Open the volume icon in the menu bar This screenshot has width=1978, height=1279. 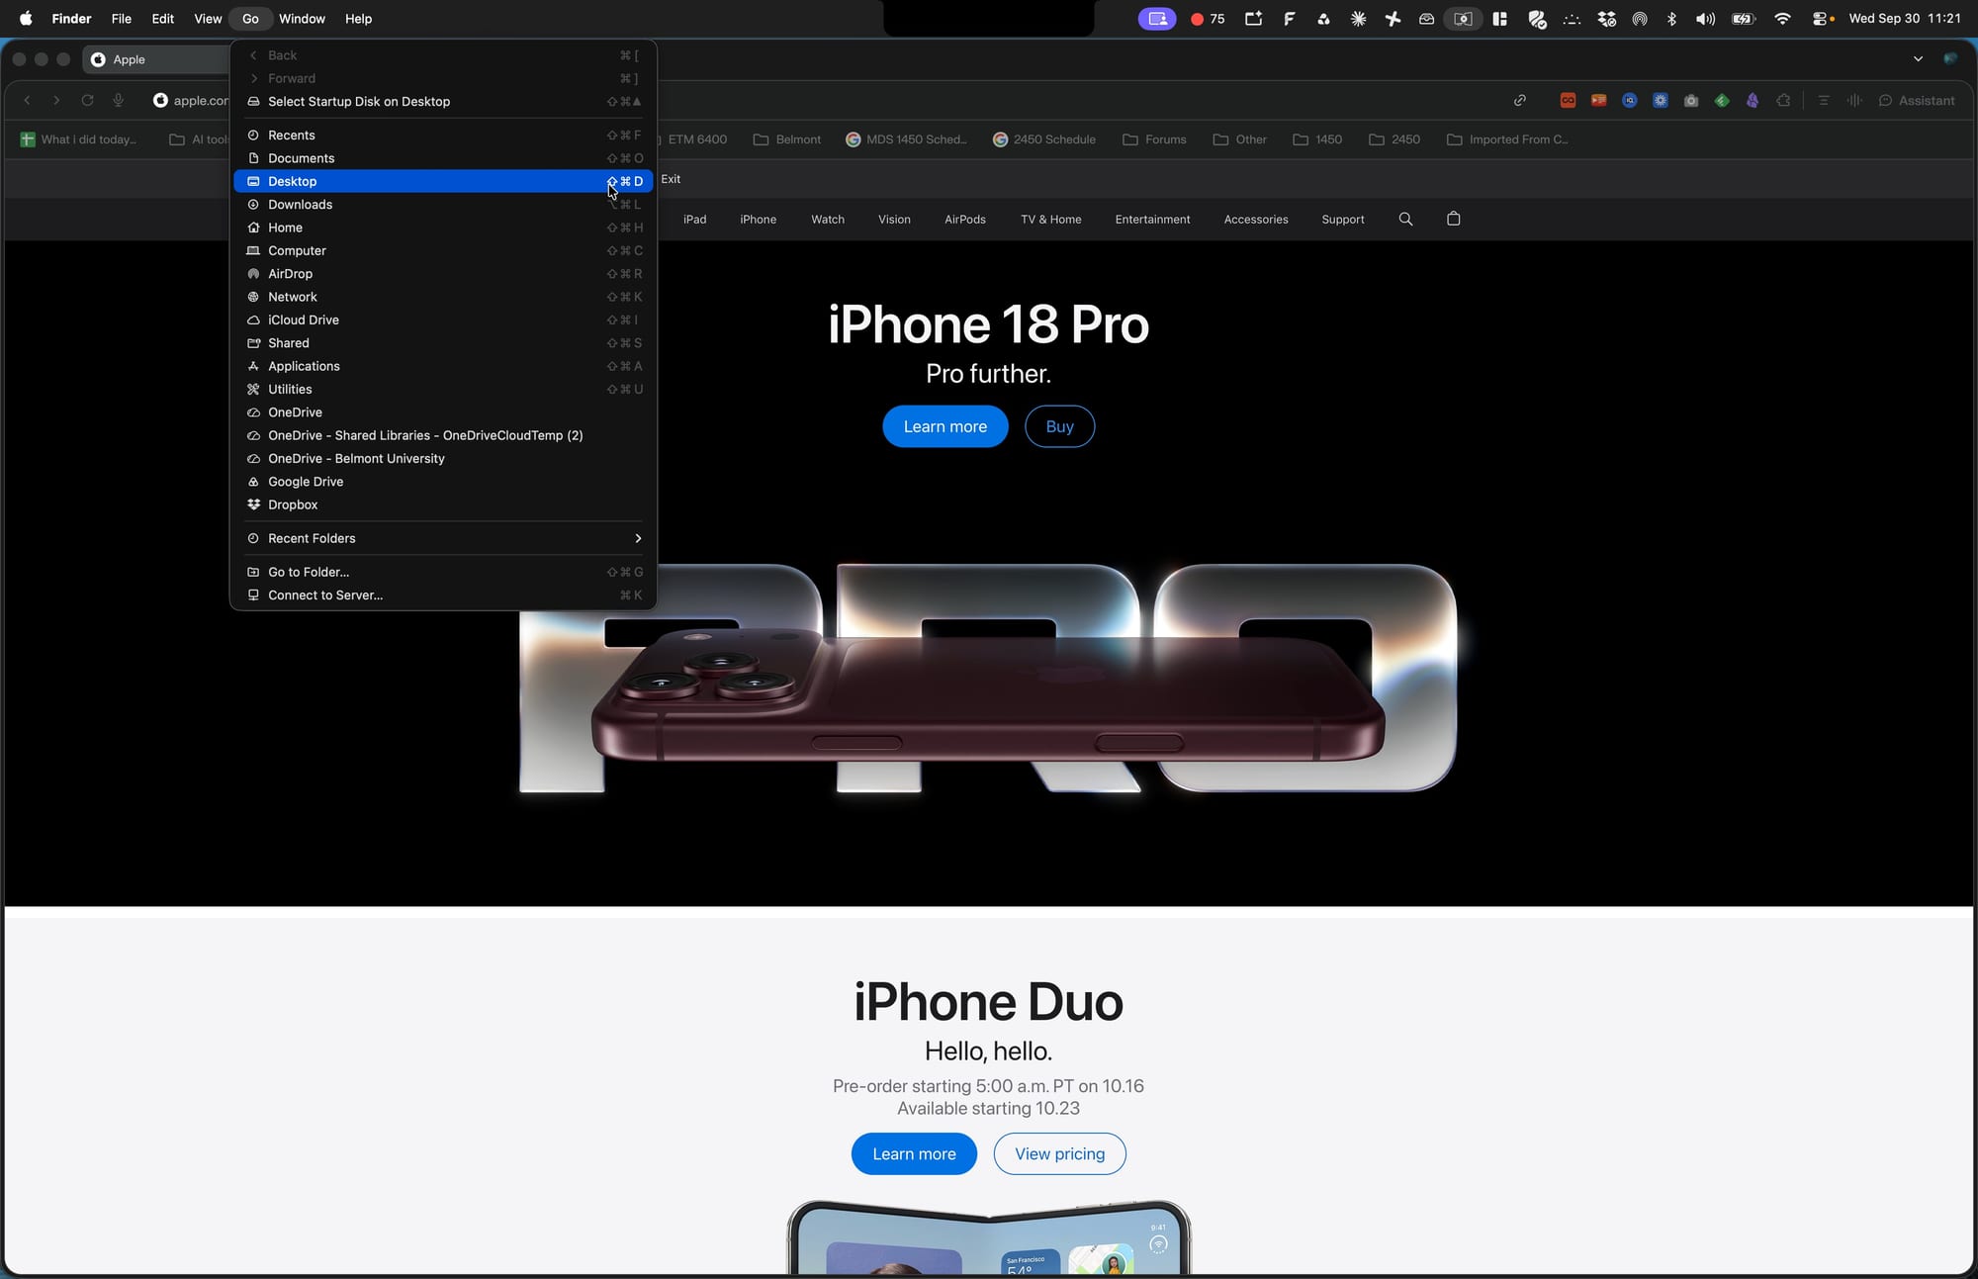point(1705,19)
